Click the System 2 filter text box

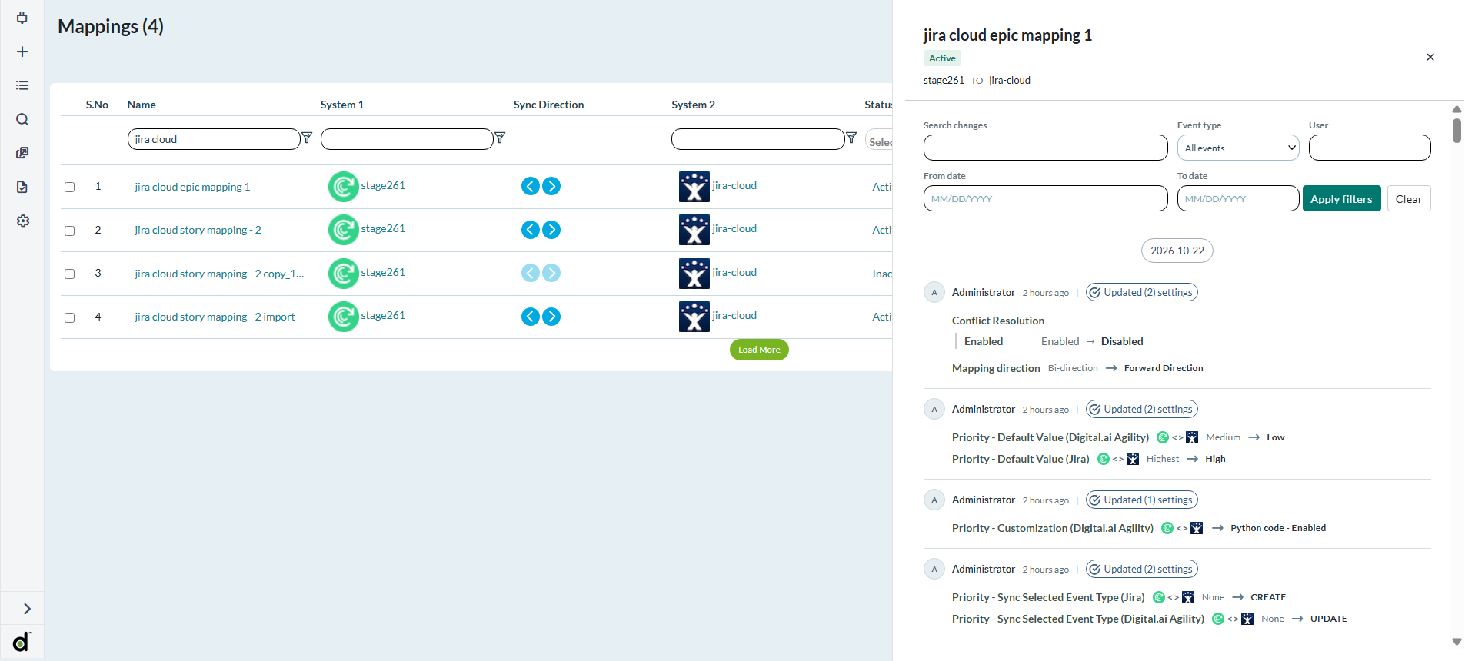click(x=758, y=139)
